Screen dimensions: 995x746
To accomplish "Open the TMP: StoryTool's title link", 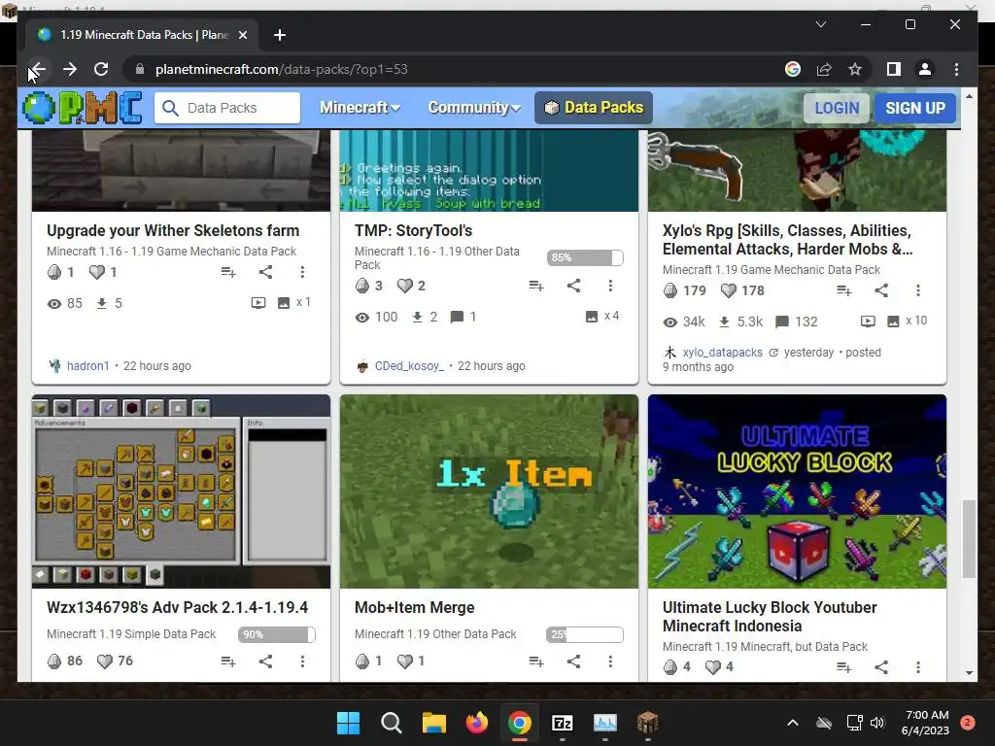I will (x=413, y=230).
